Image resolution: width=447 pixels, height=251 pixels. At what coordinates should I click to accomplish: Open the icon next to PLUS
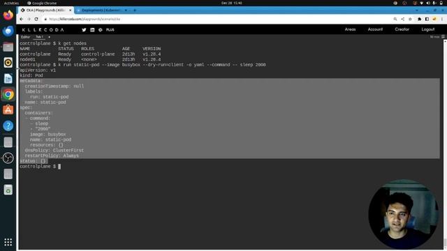101,29
